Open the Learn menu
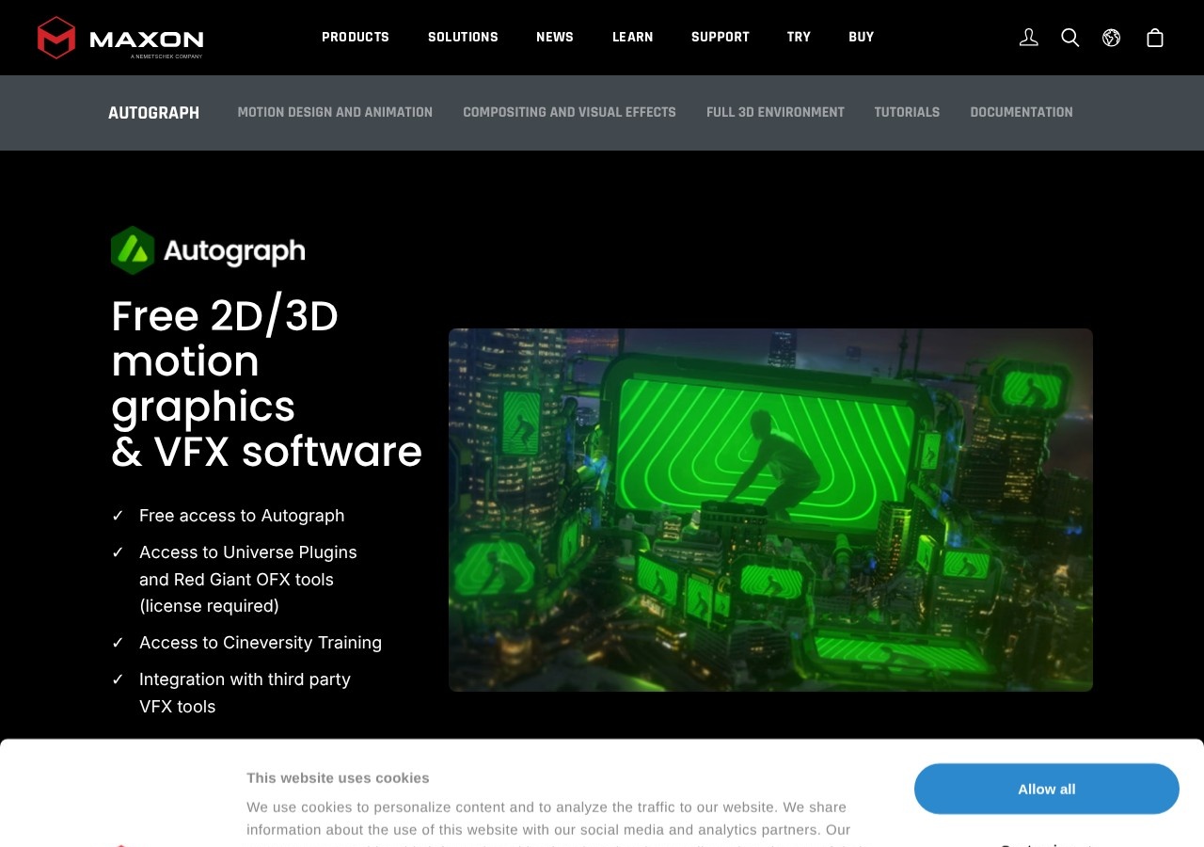This screenshot has height=847, width=1204. click(633, 38)
